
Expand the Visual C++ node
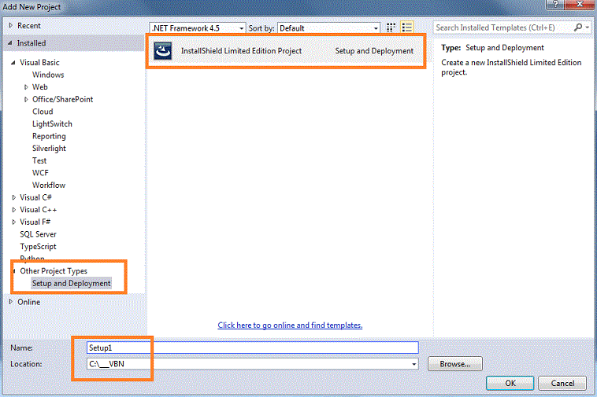point(13,210)
